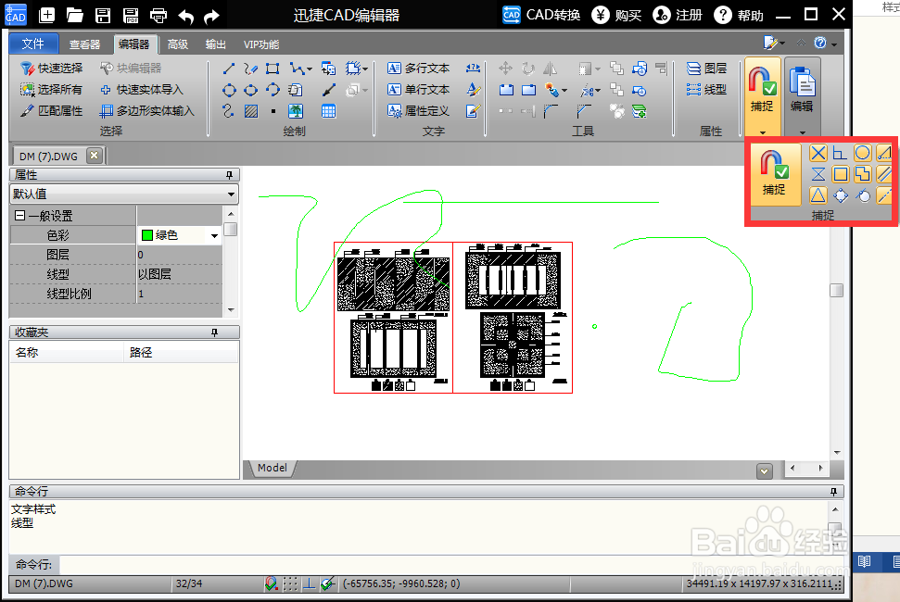The height and width of the screenshot is (602, 900).
Task: Toggle intersection snap (X icon)
Action: click(818, 153)
